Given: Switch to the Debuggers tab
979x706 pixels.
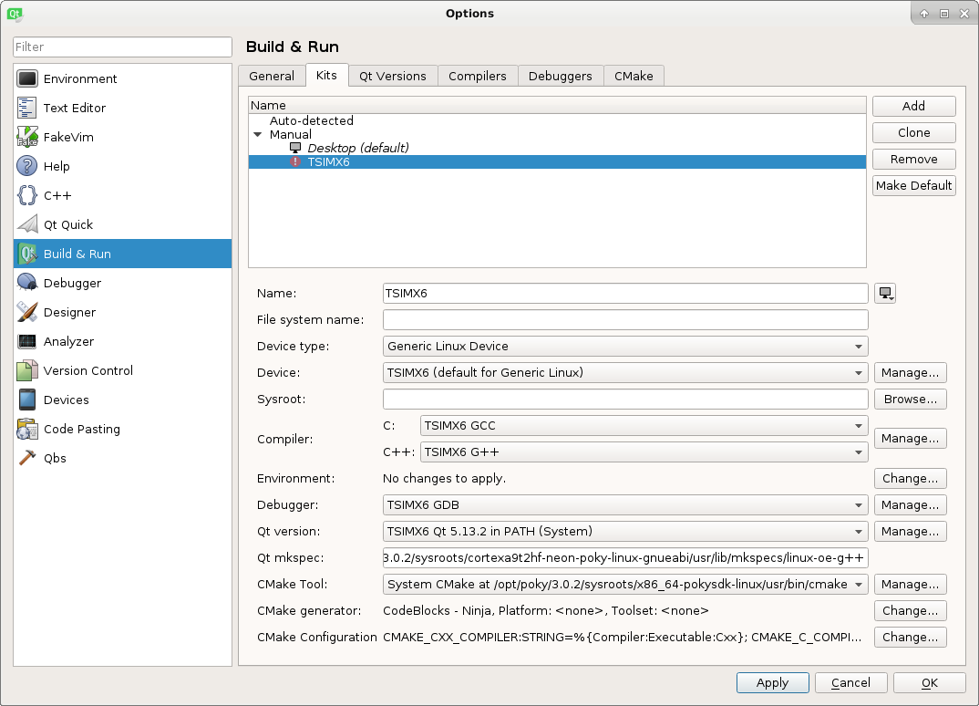Looking at the screenshot, I should point(560,76).
